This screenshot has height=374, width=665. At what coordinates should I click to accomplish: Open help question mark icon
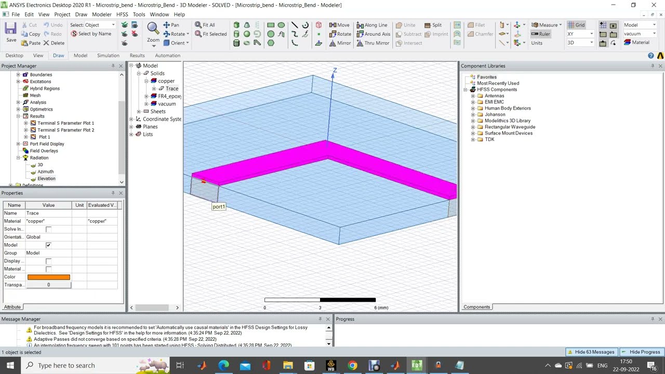[x=651, y=56]
